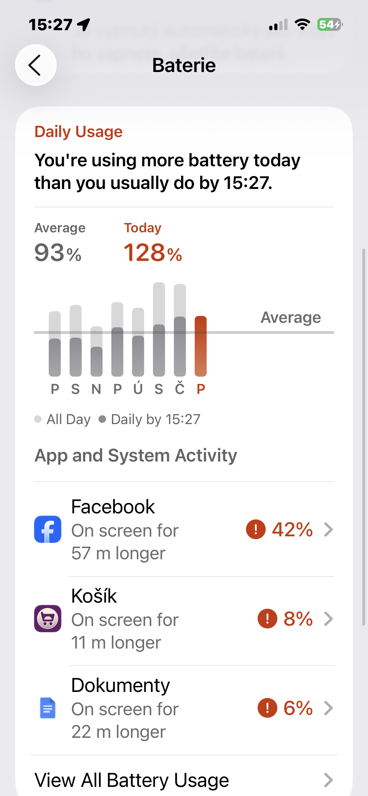Tap the Average 93% usage value

click(x=58, y=252)
